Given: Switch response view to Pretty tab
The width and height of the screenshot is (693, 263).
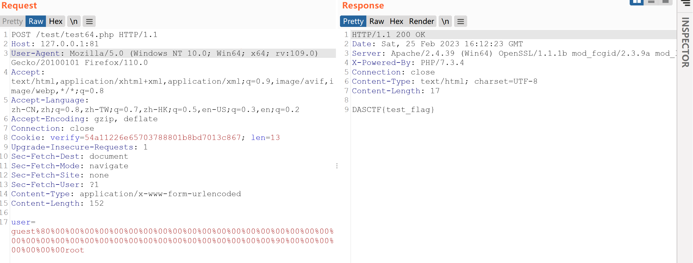Looking at the screenshot, I should click(x=353, y=21).
